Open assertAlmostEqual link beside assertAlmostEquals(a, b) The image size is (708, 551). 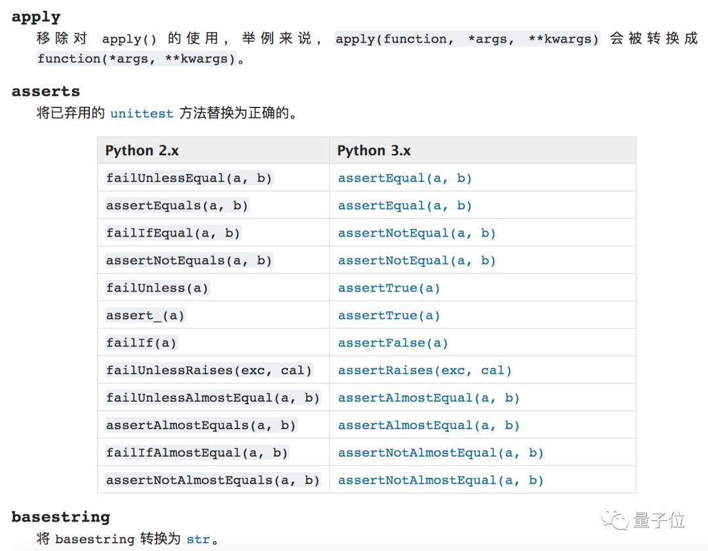tap(429, 425)
